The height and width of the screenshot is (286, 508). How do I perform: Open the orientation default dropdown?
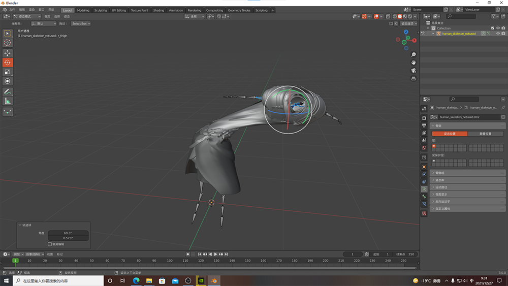[x=44, y=24]
